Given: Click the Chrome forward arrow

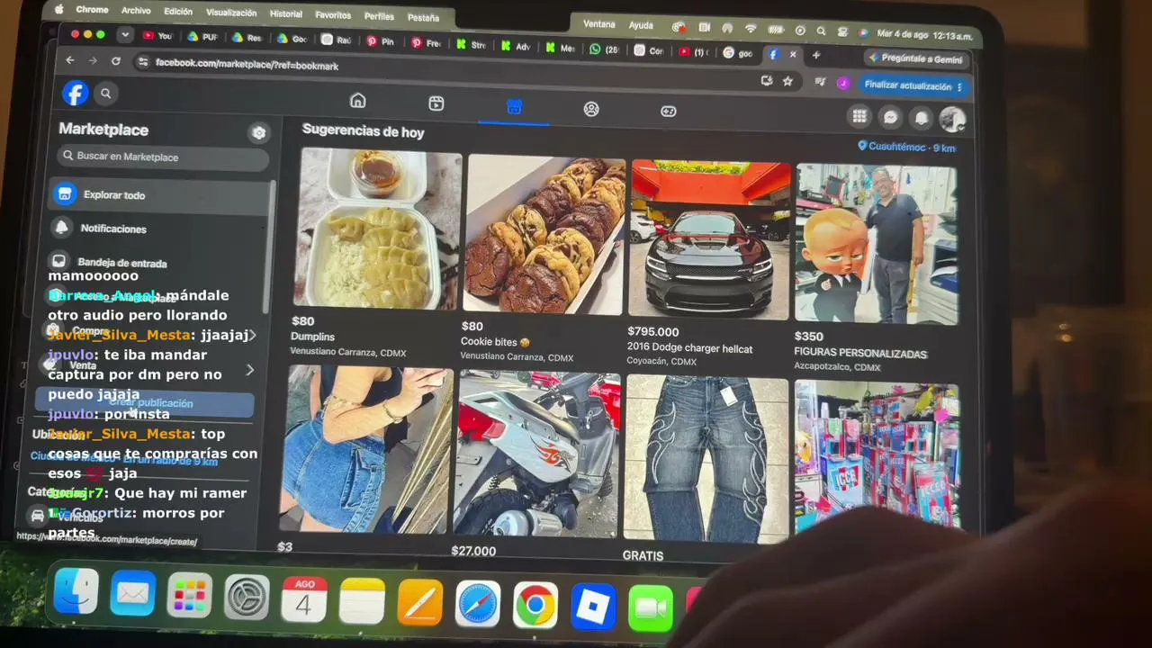Looking at the screenshot, I should (x=93, y=60).
